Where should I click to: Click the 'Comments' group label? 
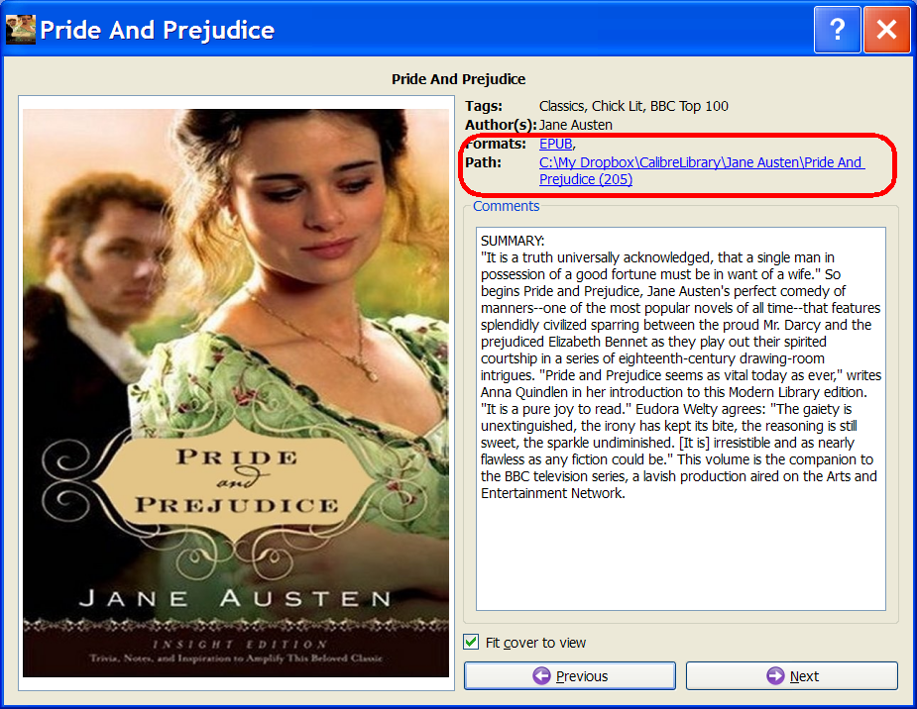[x=506, y=206]
